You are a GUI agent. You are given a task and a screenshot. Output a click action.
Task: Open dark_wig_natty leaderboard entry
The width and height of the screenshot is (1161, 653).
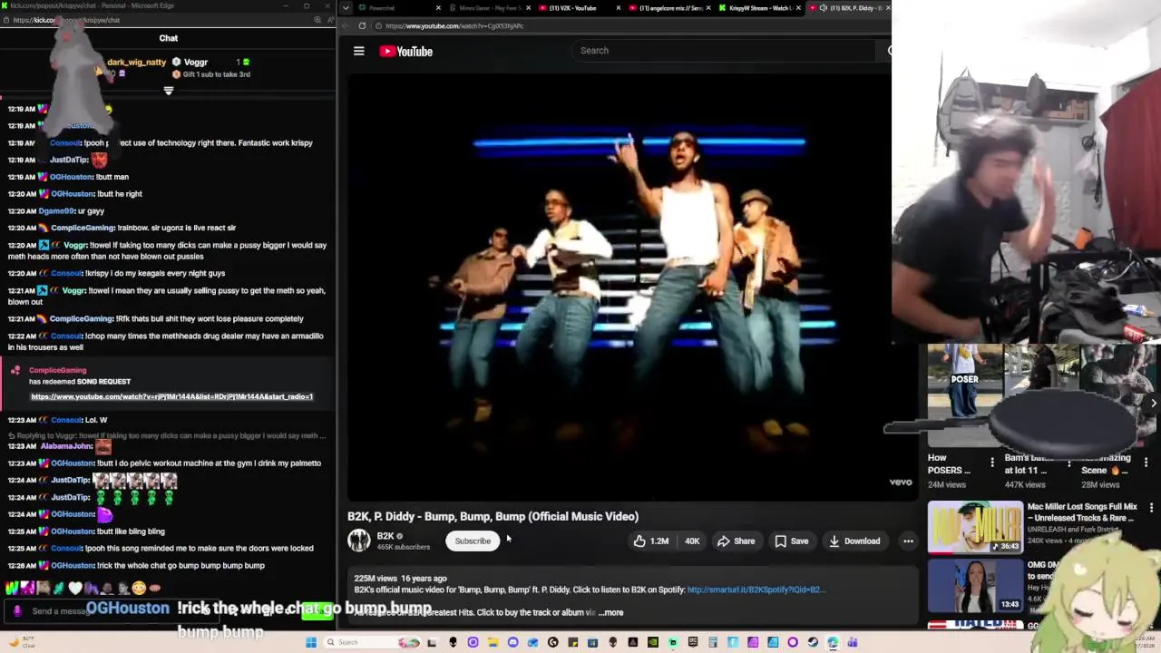(136, 62)
